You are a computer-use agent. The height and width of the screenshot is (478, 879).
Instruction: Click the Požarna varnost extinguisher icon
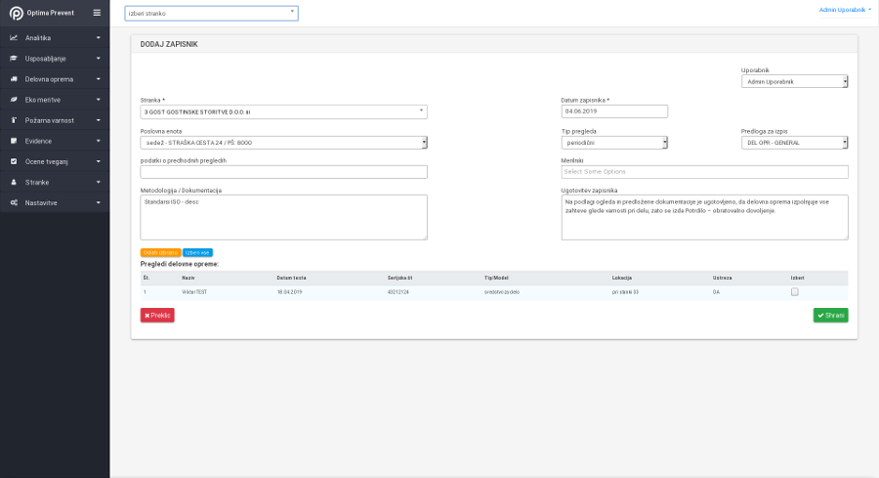click(x=14, y=120)
